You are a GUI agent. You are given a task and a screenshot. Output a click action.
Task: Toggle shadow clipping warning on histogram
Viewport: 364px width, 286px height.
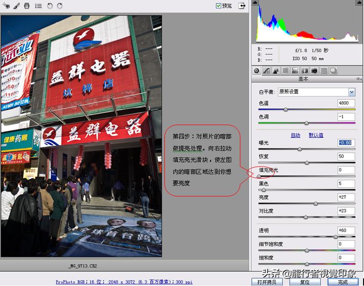click(255, 2)
